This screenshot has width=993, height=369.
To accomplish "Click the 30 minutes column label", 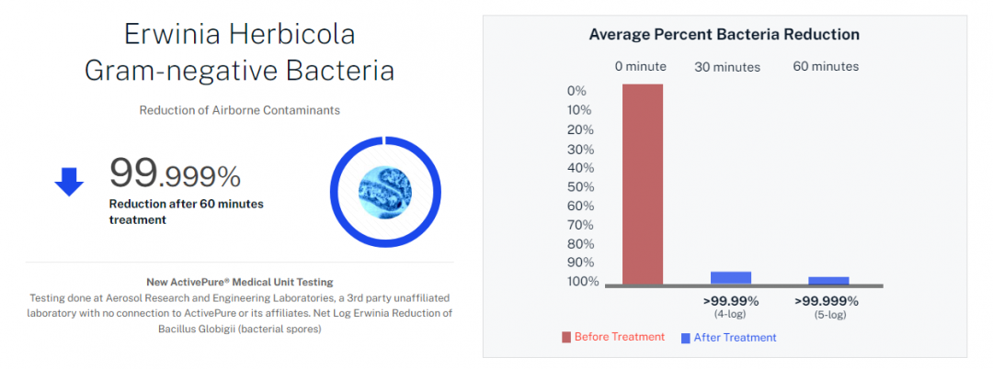I will pos(727,67).
